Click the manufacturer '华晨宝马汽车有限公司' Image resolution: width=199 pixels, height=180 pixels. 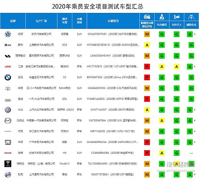tap(41, 77)
